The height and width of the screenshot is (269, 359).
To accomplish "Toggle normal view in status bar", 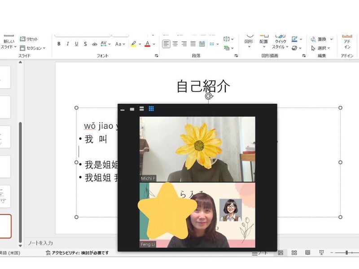I will pos(280,253).
